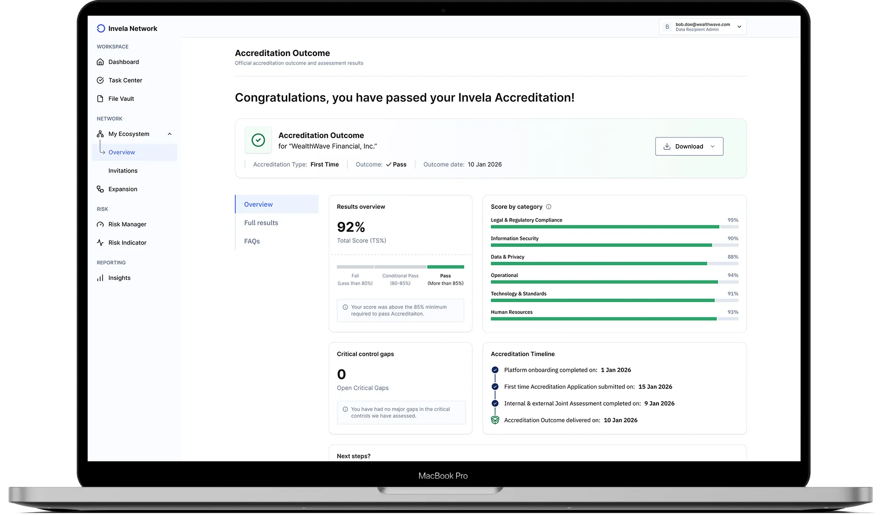Click the Expansion icon in sidebar
The height and width of the screenshot is (515, 881).
pyautogui.click(x=100, y=189)
